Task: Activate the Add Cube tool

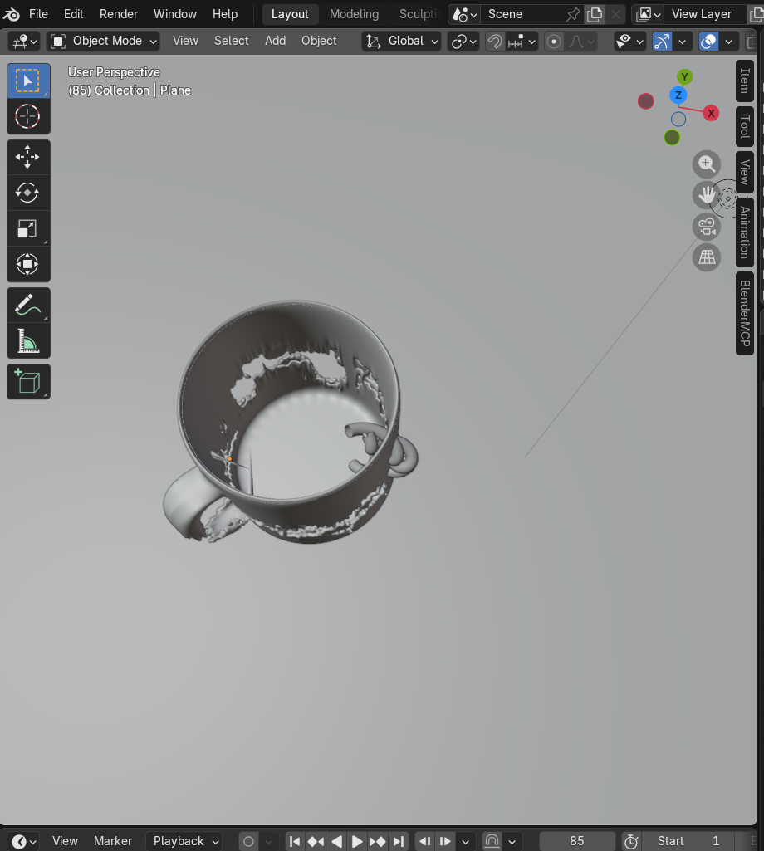Action: (x=28, y=381)
